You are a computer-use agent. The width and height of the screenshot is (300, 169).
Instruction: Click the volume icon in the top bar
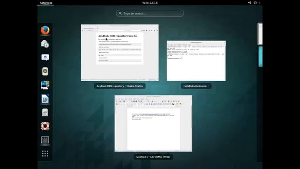click(249, 3)
